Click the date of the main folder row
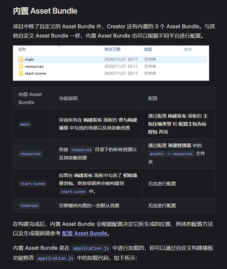Viewport: 227px width, 269px height. [x=121, y=59]
